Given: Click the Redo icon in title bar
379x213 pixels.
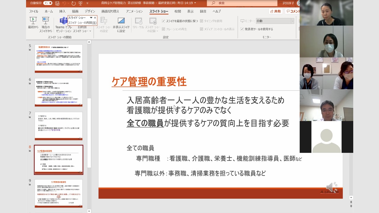Looking at the screenshot, I should point(73,3).
